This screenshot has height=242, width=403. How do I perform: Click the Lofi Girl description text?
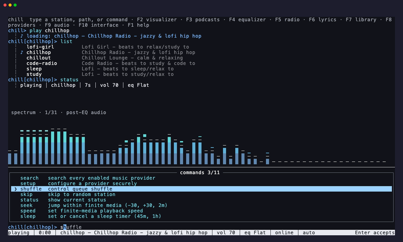point(135,47)
